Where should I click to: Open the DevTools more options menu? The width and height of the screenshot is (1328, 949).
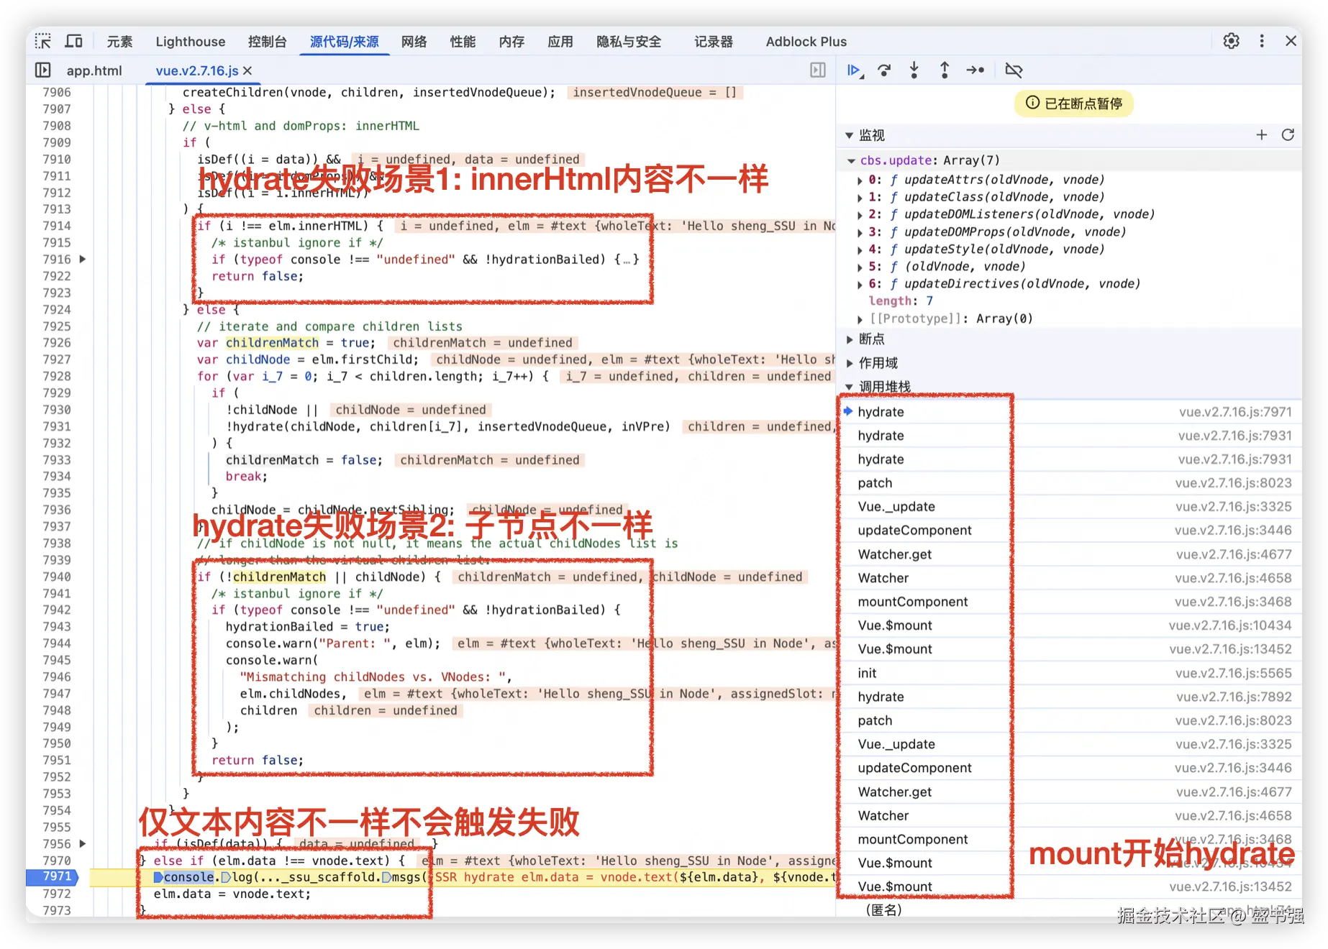[x=1261, y=41]
